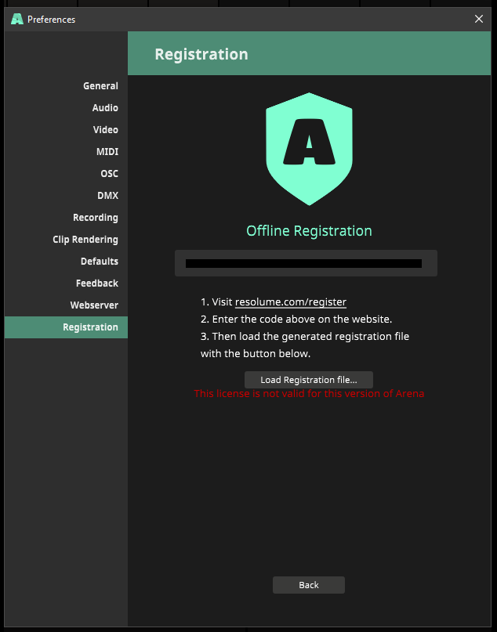
Task: Click the Arena icon in title bar
Action: [x=16, y=19]
